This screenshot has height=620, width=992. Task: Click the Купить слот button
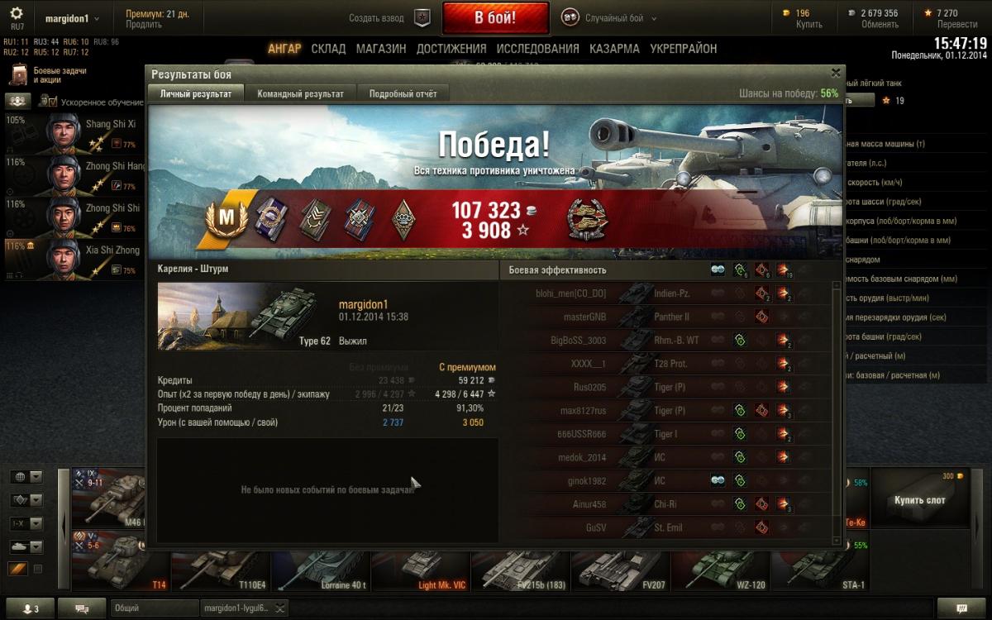918,500
